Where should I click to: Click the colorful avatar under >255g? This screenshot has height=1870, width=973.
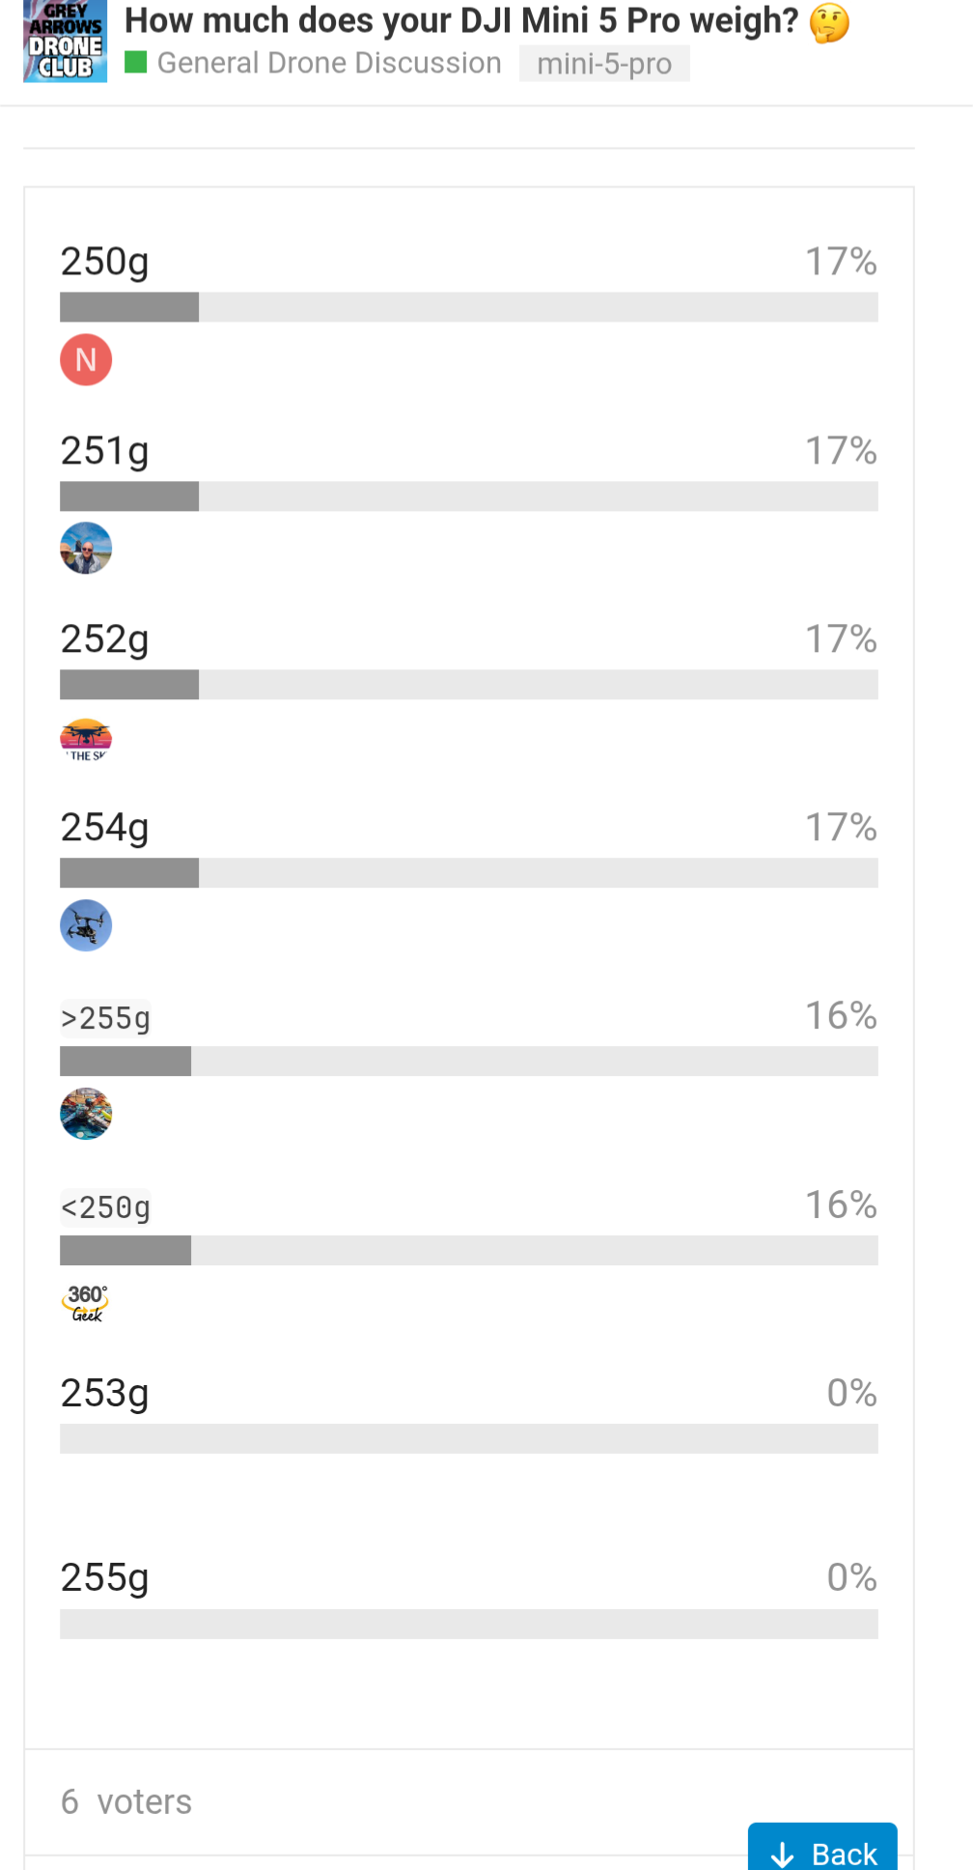(x=86, y=1115)
